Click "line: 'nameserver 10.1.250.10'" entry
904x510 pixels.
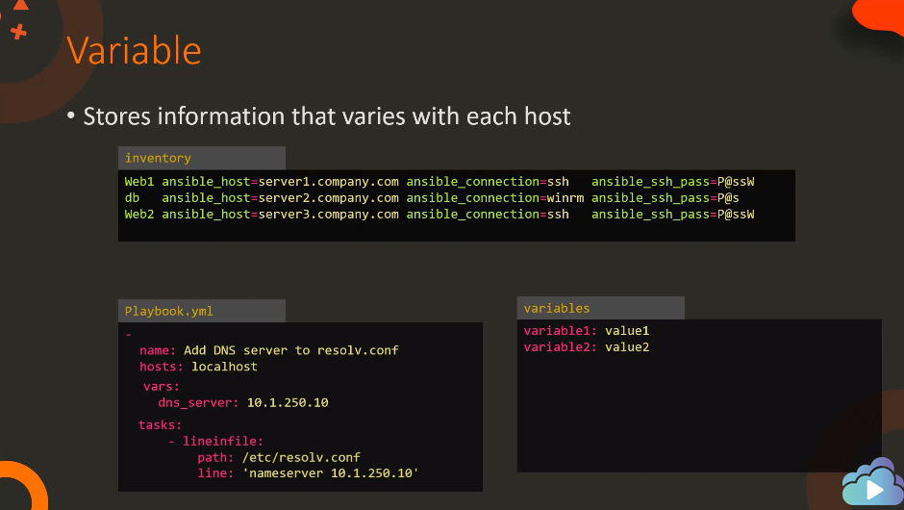tap(308, 473)
